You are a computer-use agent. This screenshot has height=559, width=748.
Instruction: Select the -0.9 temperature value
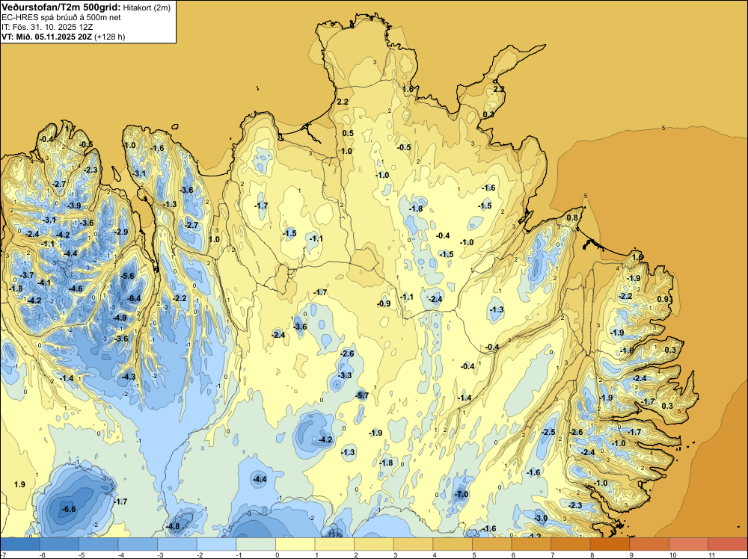384,303
